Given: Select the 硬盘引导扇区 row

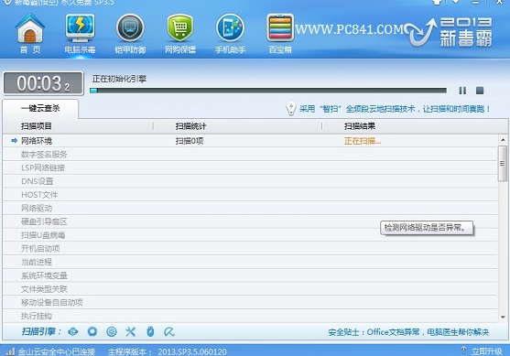Looking at the screenshot, I should [250, 221].
